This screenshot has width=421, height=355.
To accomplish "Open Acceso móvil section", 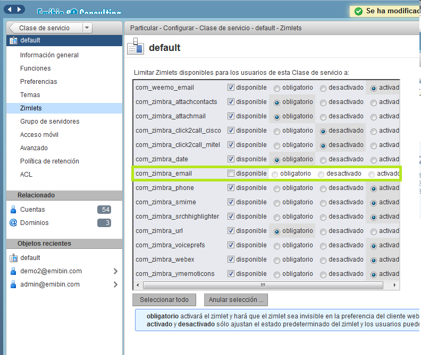I will (39, 135).
